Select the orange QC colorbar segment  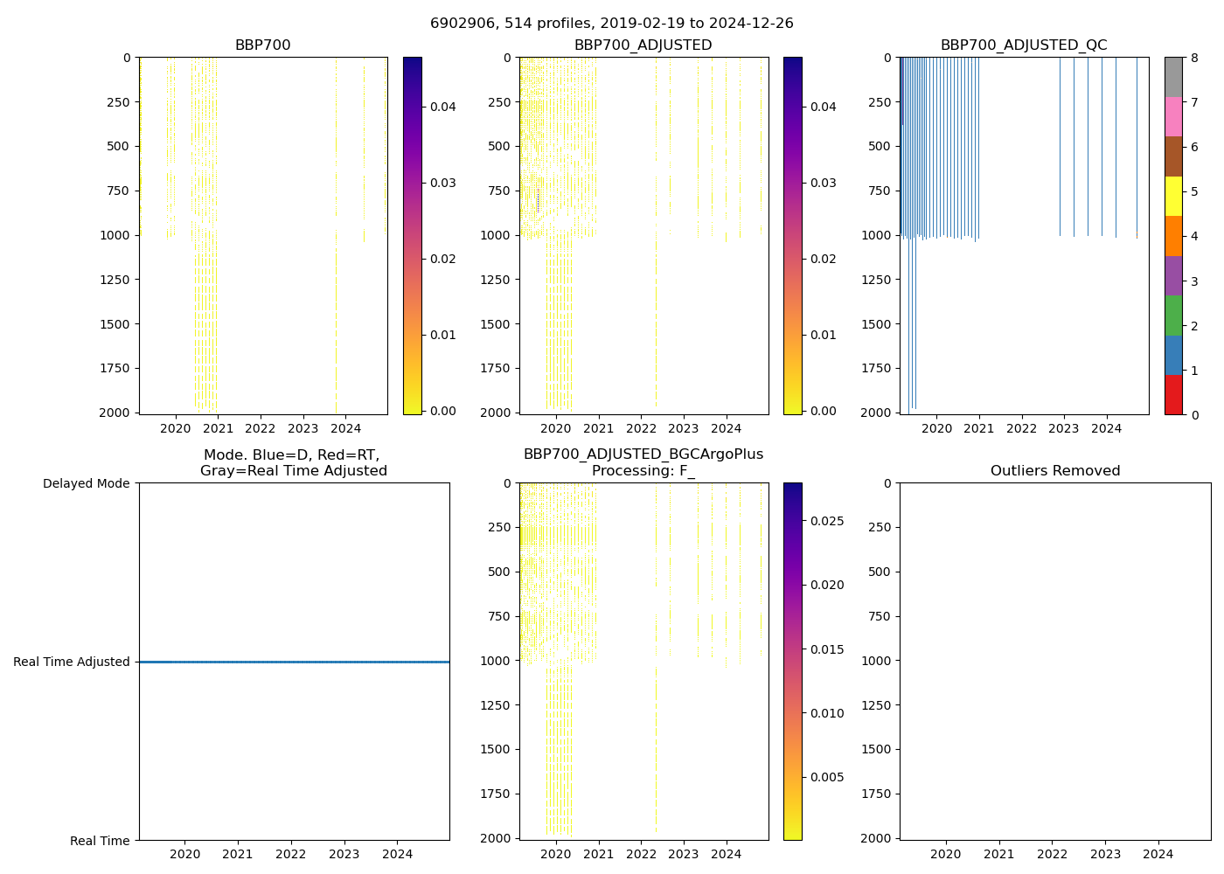coord(1173,236)
